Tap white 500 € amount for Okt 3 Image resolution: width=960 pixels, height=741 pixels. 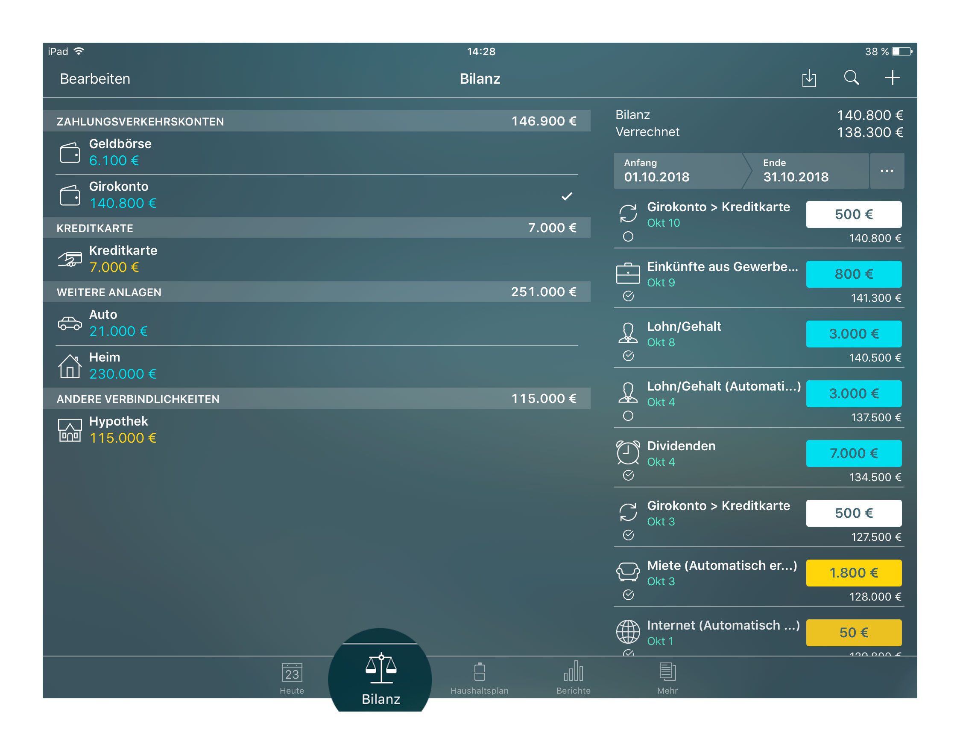(854, 513)
